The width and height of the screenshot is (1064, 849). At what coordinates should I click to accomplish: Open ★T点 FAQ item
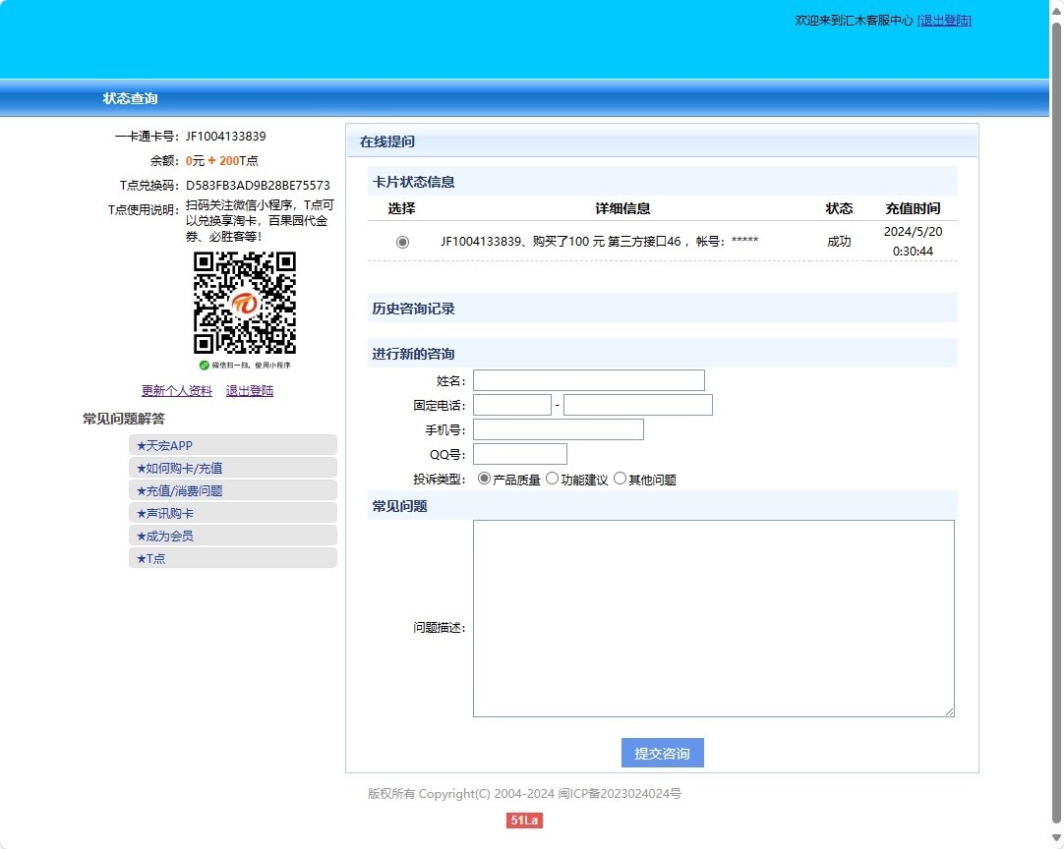(232, 558)
